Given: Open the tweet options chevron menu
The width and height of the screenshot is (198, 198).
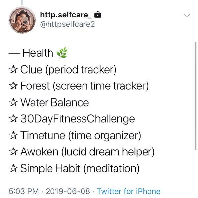Looking at the screenshot, I should tap(187, 16).
